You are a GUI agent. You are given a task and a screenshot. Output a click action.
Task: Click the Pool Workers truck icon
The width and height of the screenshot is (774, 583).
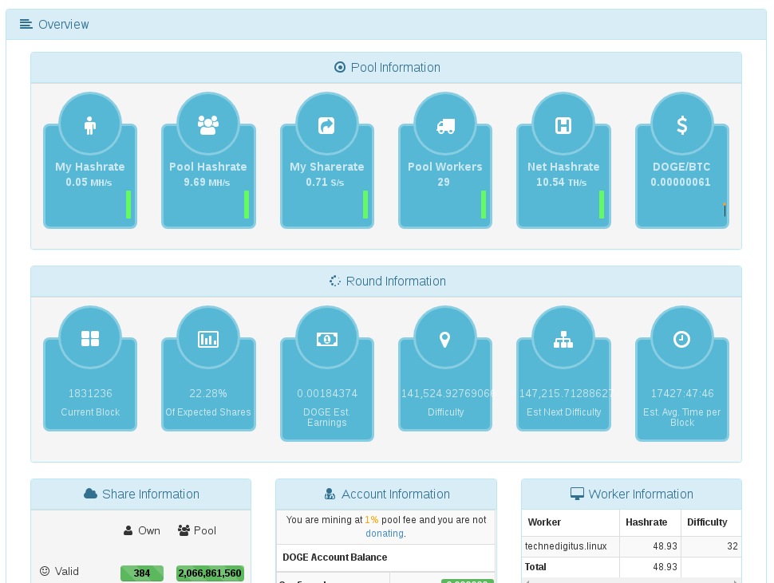[x=445, y=126]
